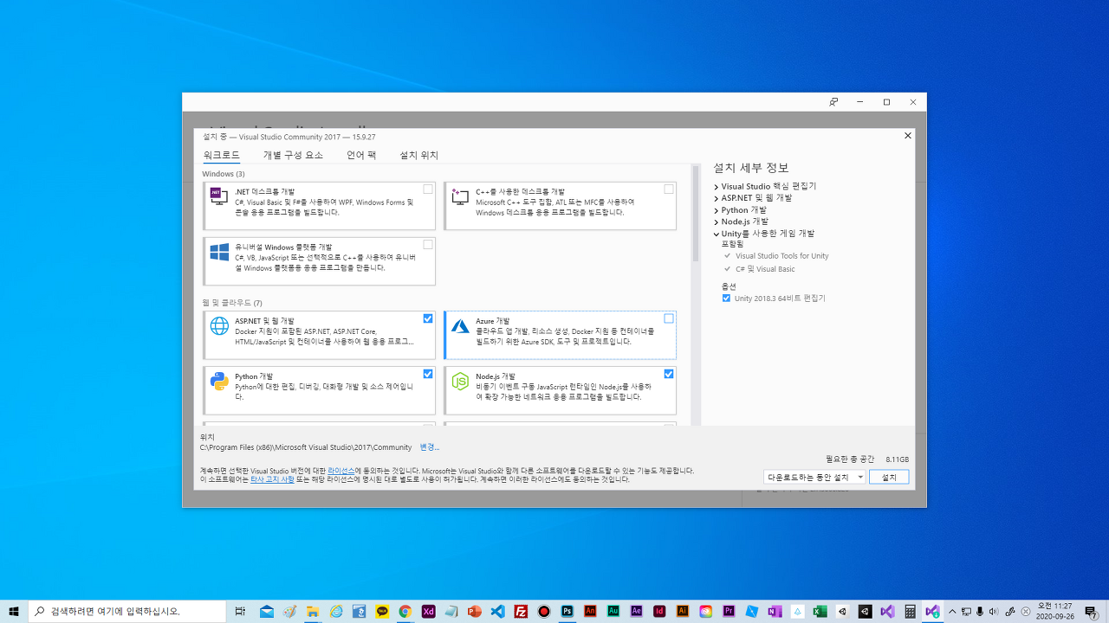Open Premiere Pro from the taskbar
This screenshot has width=1109, height=623.
pos(729,611)
